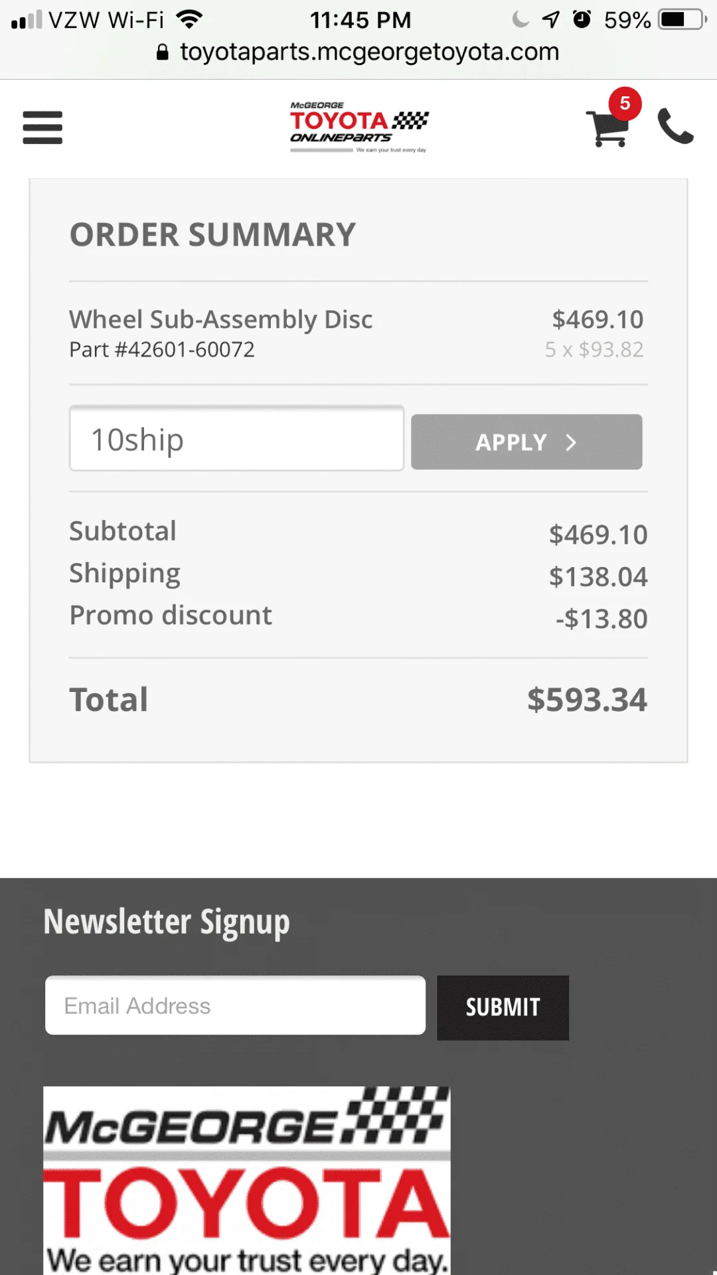
Task: Tap the McGeorge Toyota footer logo image
Action: (246, 1179)
